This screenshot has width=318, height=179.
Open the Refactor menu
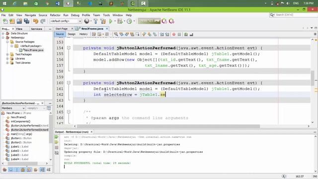coord(55,15)
